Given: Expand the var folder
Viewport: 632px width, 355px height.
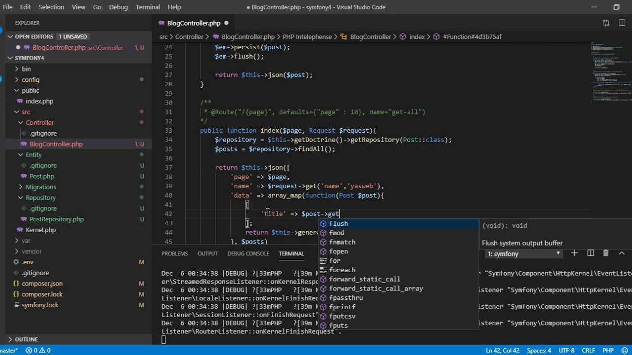Looking at the screenshot, I should point(17,241).
